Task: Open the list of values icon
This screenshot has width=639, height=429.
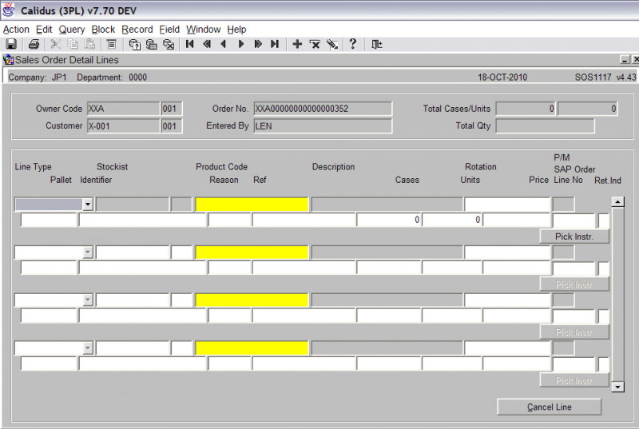Action: (x=111, y=44)
